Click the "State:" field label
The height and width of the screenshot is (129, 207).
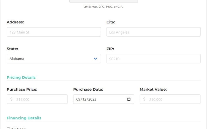point(12,49)
